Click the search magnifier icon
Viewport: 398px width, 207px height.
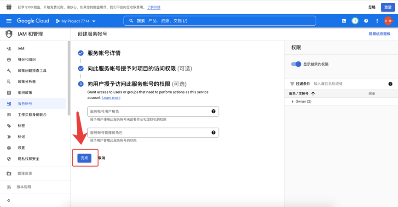(131, 21)
